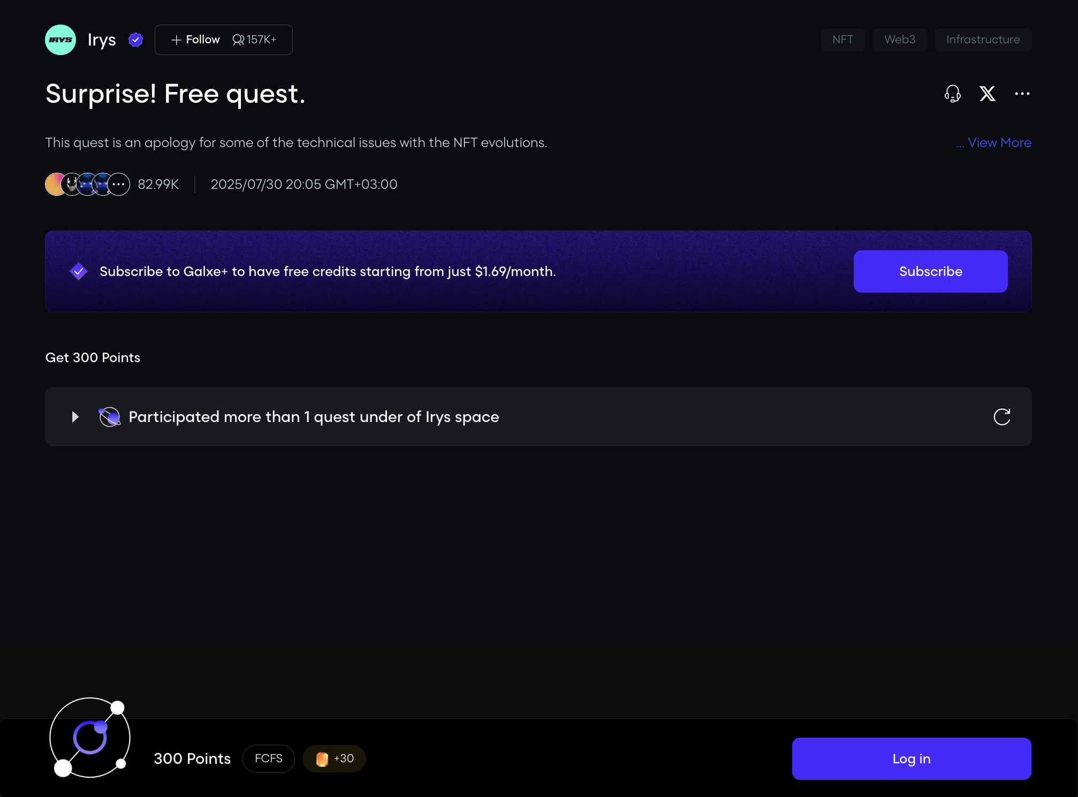Share the quest via X icon

tap(987, 94)
